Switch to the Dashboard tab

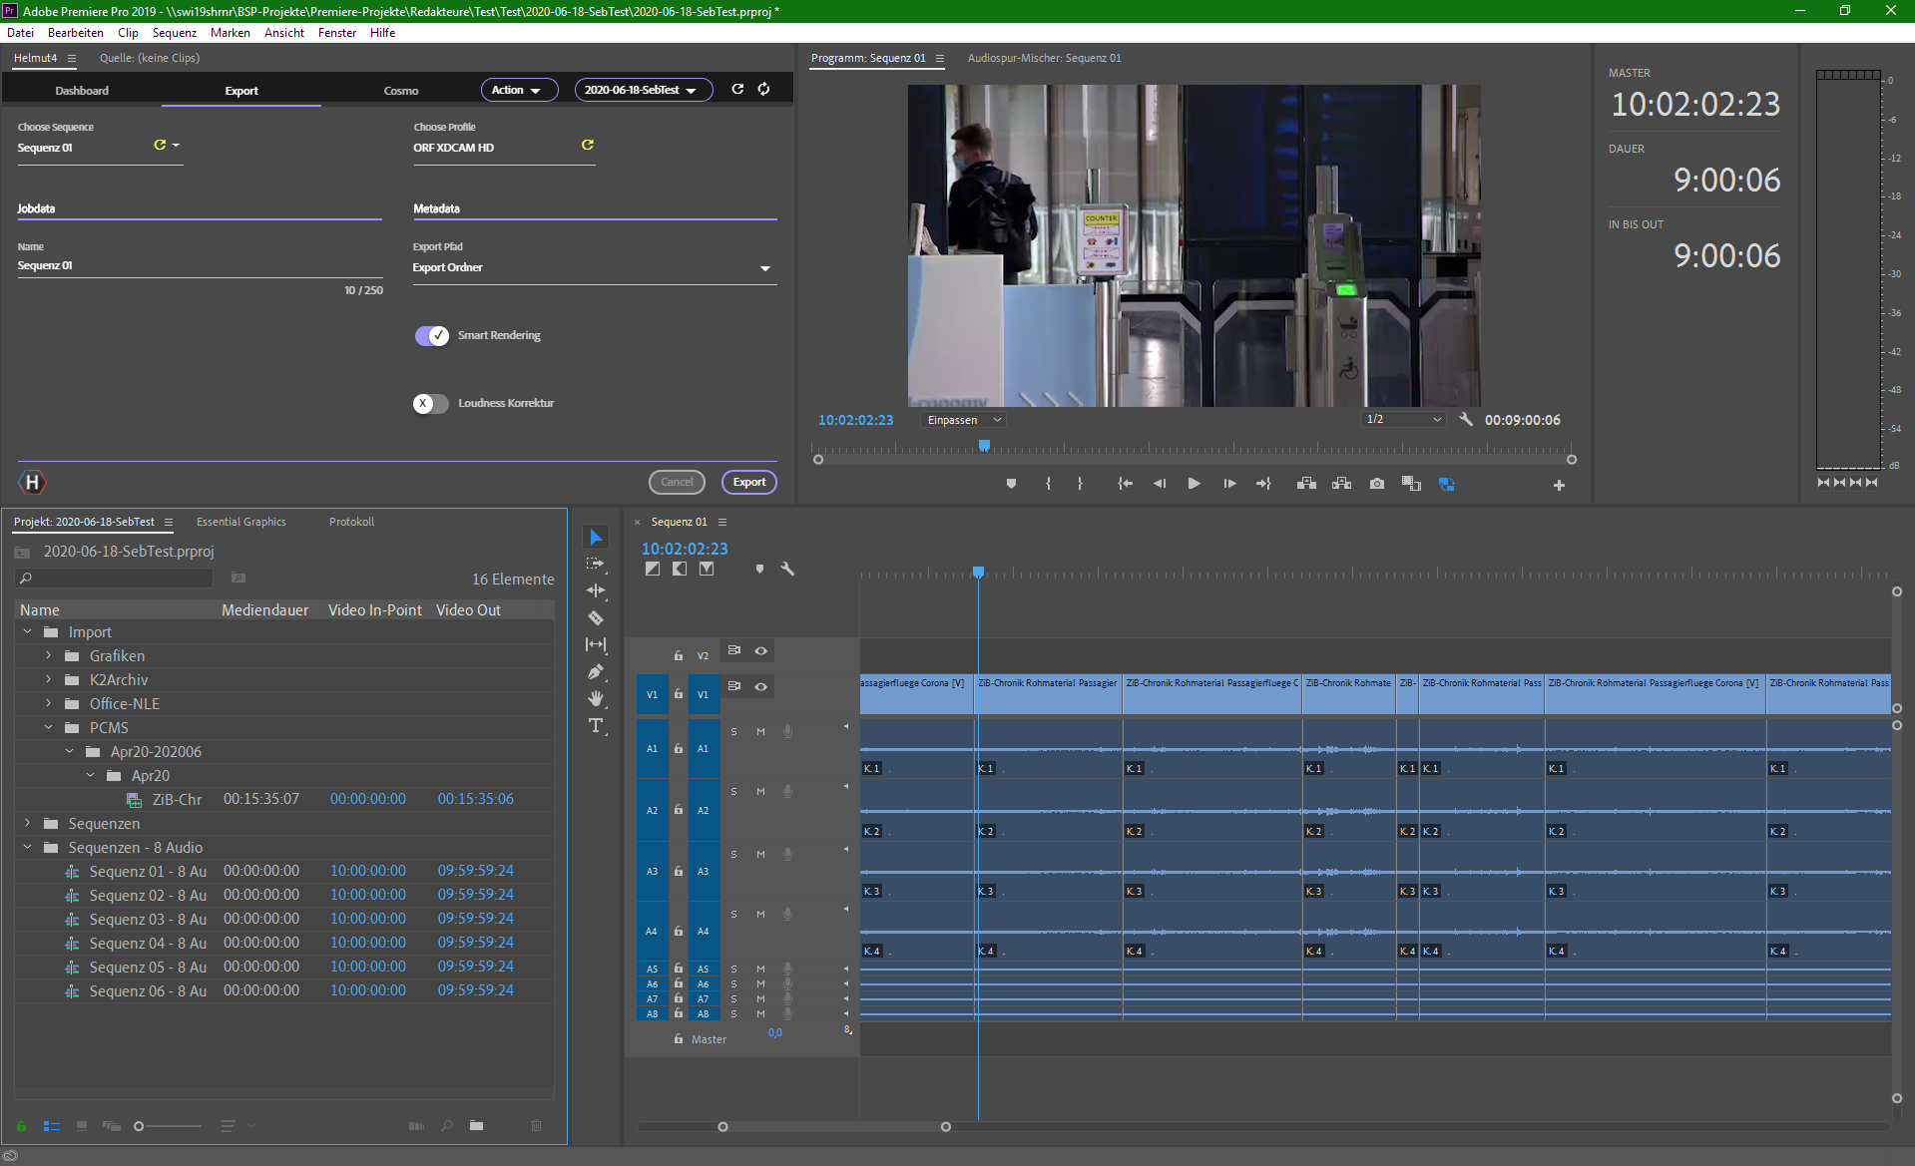pyautogui.click(x=82, y=91)
